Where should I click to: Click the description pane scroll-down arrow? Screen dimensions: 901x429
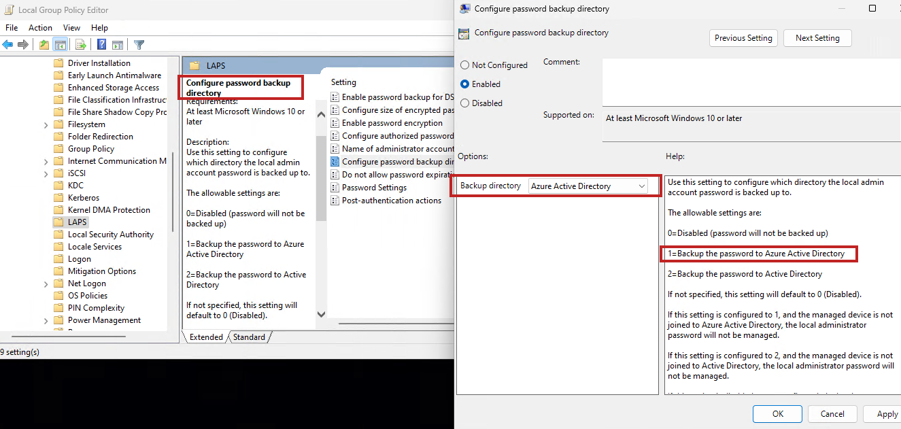tap(321, 314)
